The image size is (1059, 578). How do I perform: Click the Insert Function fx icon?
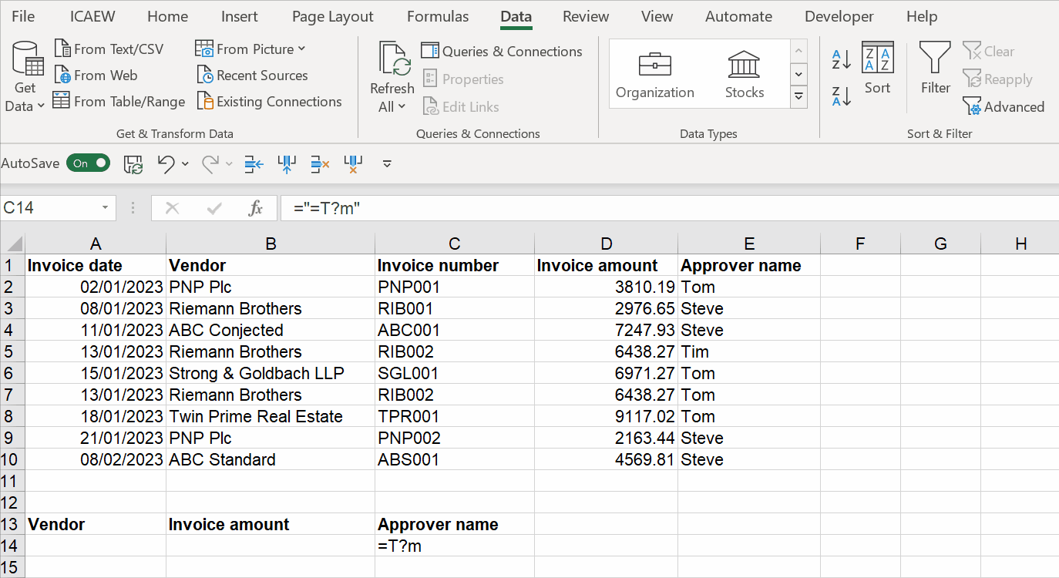pos(256,208)
